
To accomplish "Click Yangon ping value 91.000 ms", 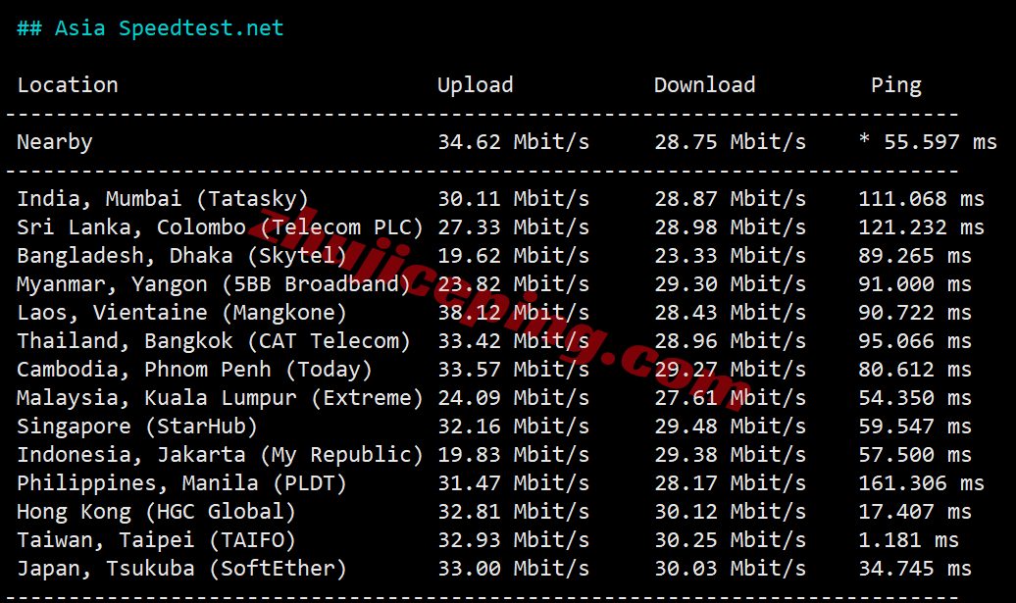I will point(915,284).
